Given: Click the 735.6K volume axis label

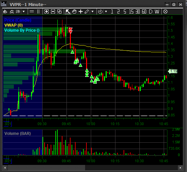Looking at the screenshot, I should point(174,148).
